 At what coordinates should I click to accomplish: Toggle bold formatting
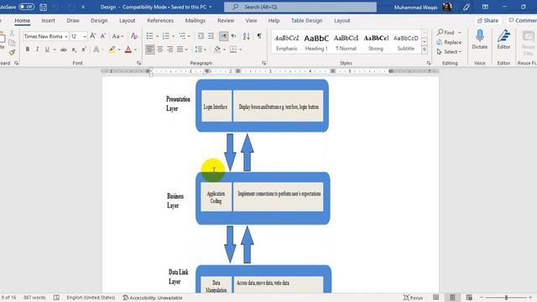coord(28,49)
